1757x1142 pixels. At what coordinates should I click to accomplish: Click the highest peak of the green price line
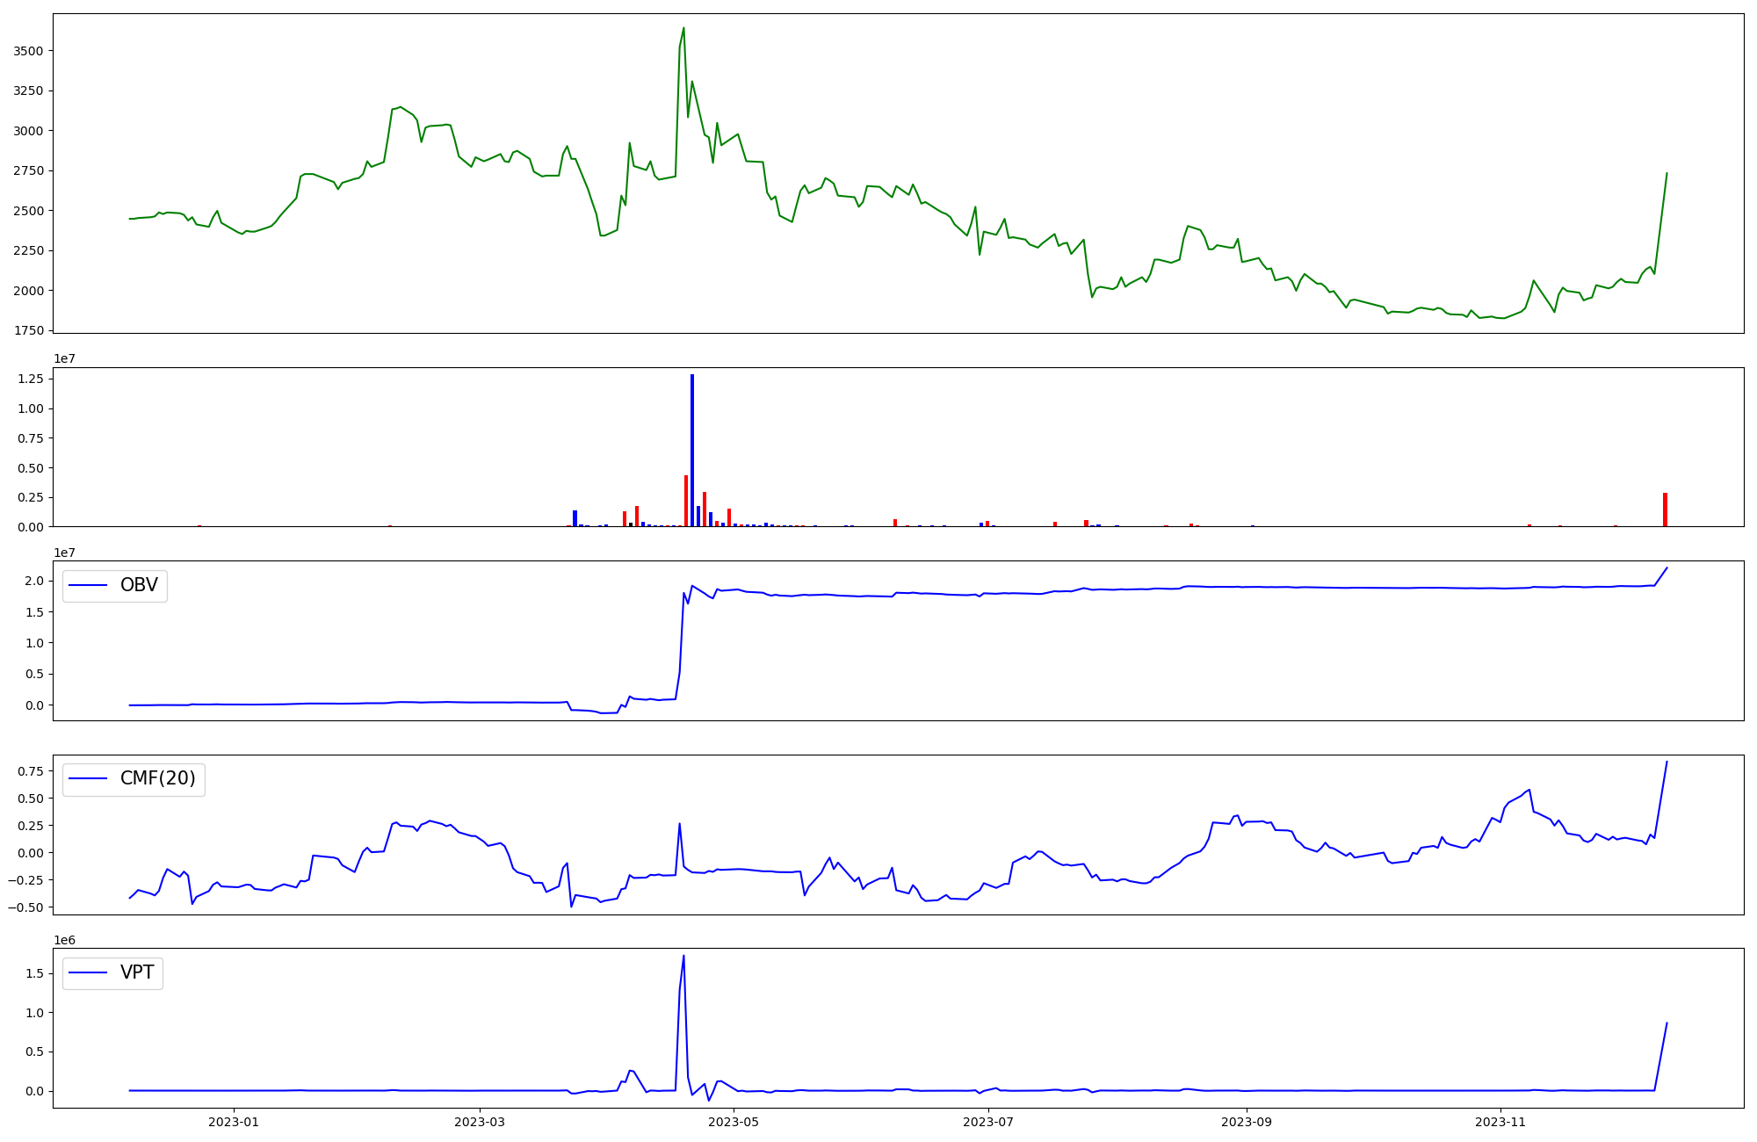pyautogui.click(x=683, y=29)
